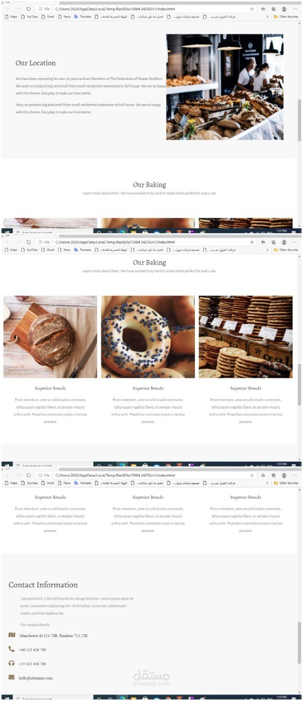The height and width of the screenshot is (701, 303).
Task: Click the refresh icon in the topmost browser window
Action: pyautogui.click(x=29, y=9)
